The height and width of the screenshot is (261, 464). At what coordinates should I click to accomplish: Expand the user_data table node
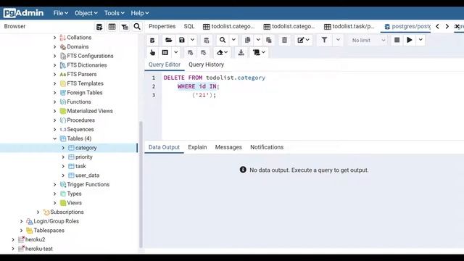63,175
